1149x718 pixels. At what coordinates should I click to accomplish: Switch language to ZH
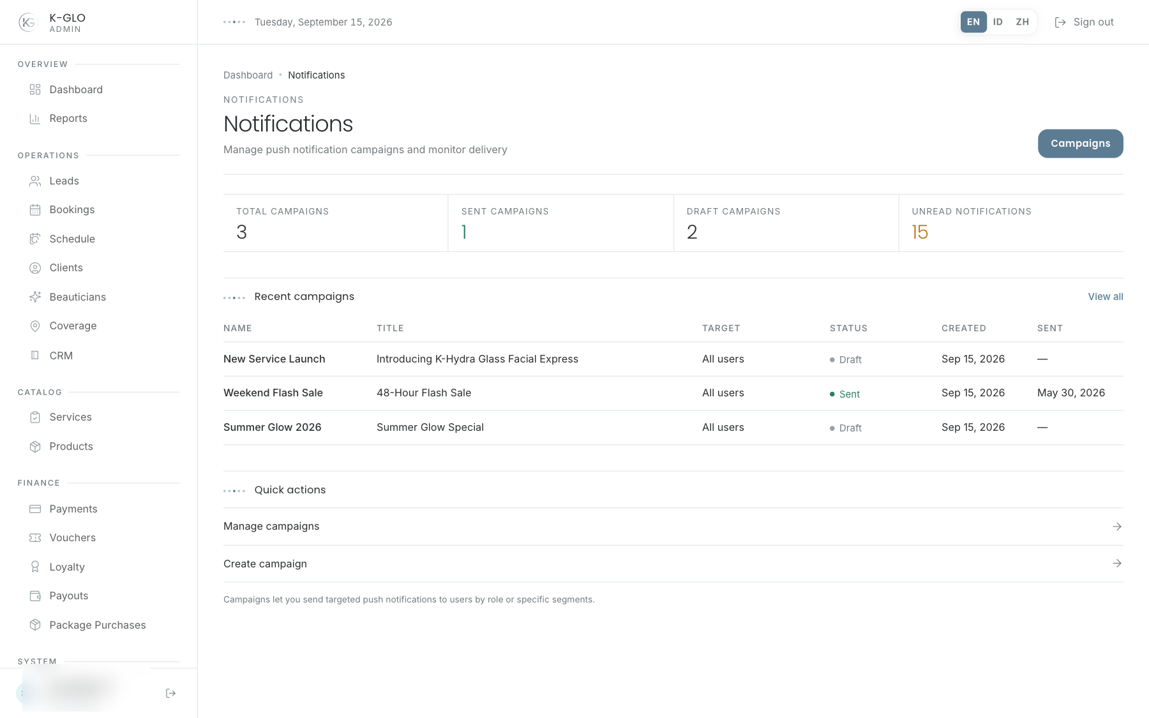[x=1023, y=22]
